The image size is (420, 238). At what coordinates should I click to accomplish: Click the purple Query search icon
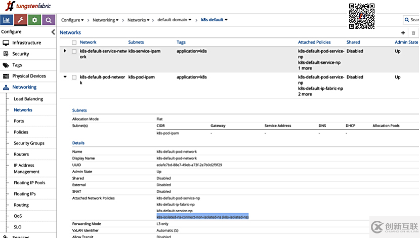coord(49,20)
